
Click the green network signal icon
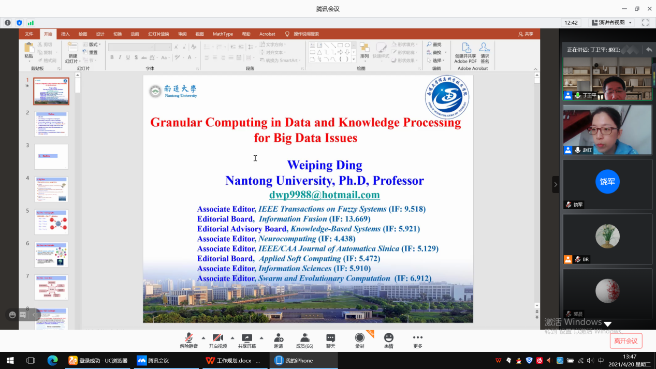[31, 23]
